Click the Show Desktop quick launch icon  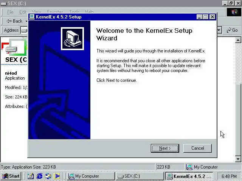click(31, 176)
